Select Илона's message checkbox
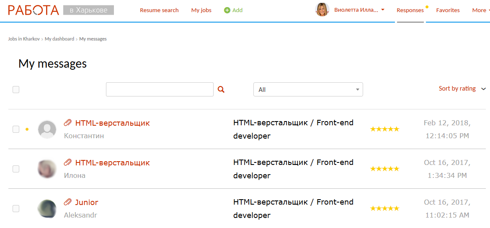Screen dimensions: 490x228 coord(16,169)
